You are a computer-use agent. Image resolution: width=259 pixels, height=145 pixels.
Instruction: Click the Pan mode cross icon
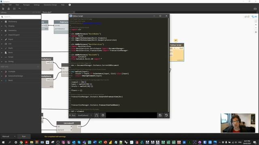point(256,32)
